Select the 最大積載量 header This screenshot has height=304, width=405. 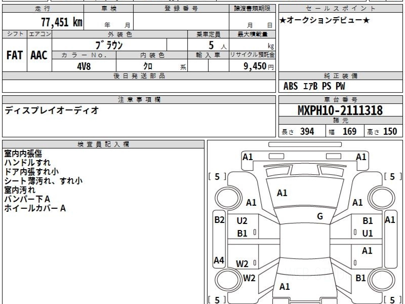coord(252,34)
